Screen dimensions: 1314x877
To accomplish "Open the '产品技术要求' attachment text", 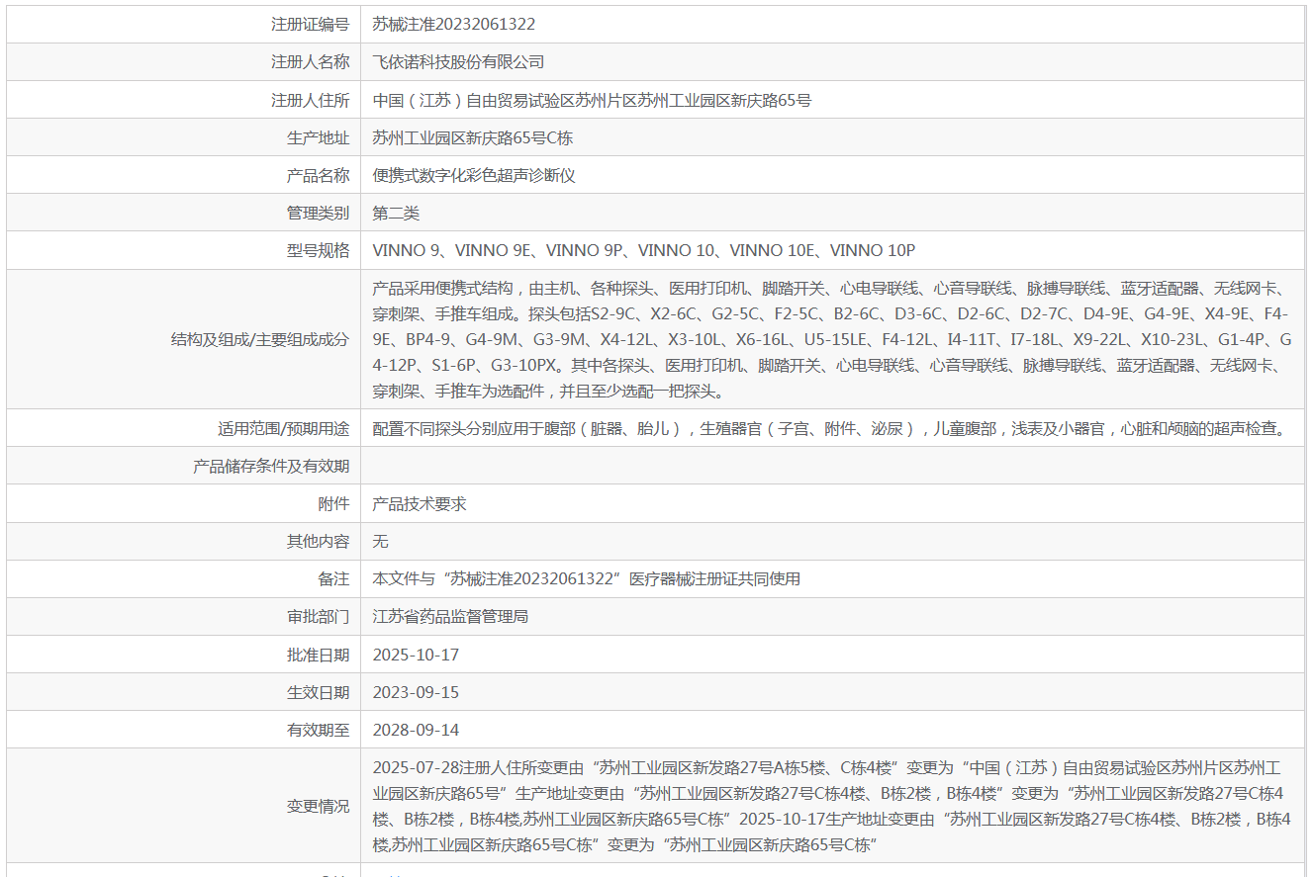I will [x=420, y=504].
